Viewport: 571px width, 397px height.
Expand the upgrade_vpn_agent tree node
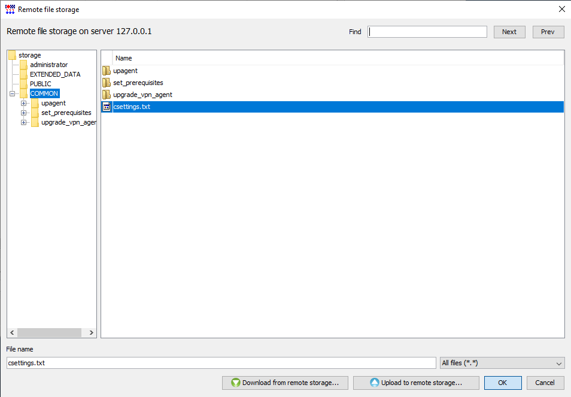tap(24, 122)
